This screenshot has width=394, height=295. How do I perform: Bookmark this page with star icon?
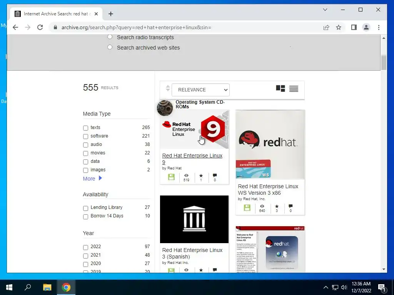[339, 27]
